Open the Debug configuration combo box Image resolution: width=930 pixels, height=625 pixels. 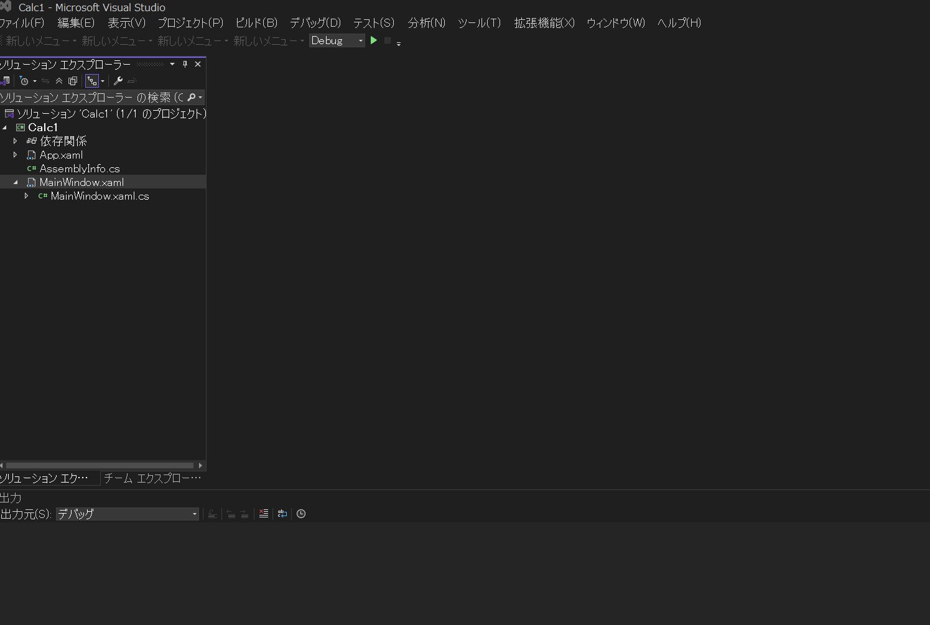pyautogui.click(x=337, y=40)
